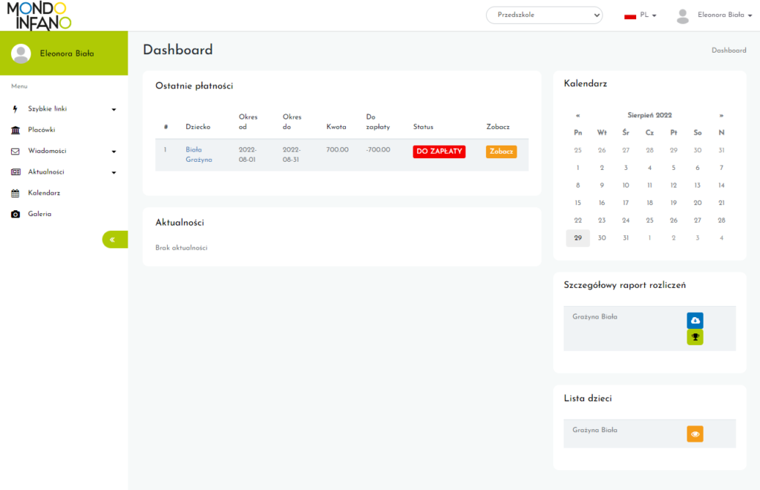Go to next month in calendar

click(721, 115)
